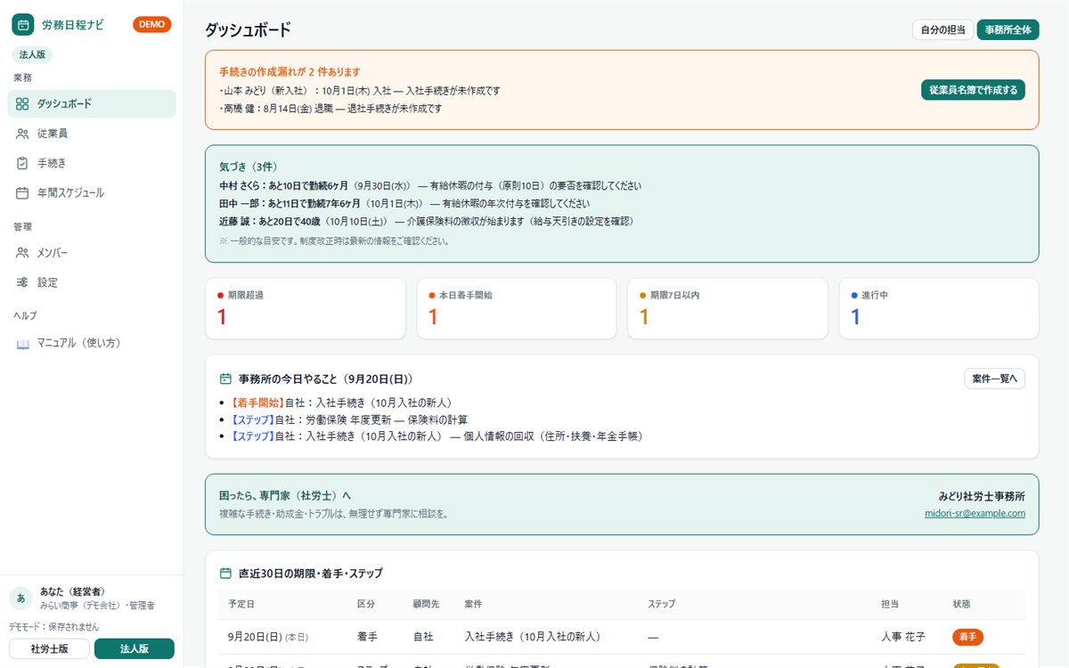Image resolution: width=1069 pixels, height=668 pixels.
Task: Click the 労務日程ナビ calendar logo icon
Action: click(x=23, y=25)
